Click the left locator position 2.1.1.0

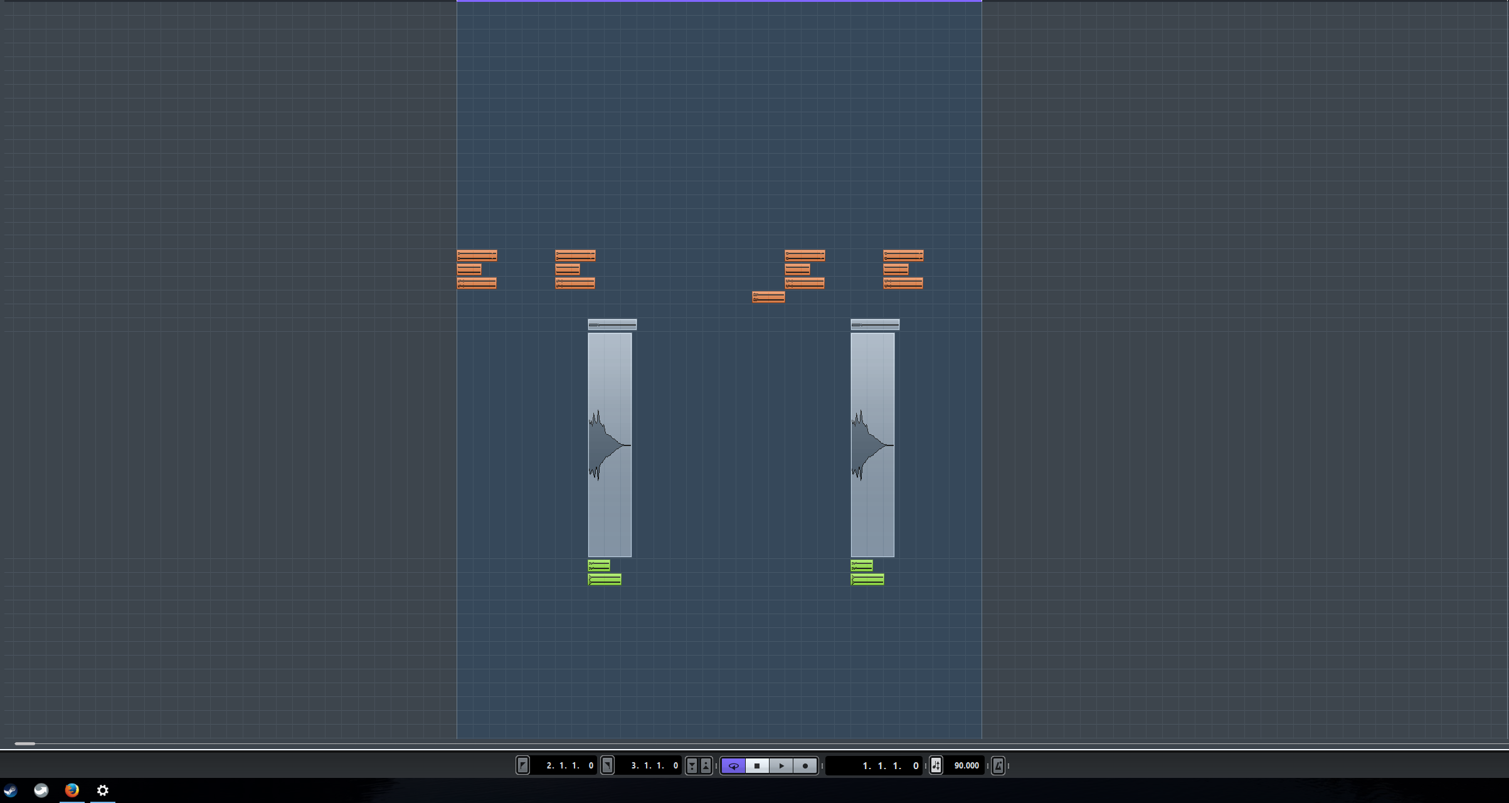click(569, 765)
